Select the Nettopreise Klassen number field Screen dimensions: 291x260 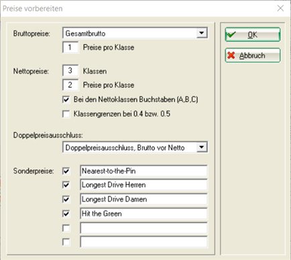[70, 71]
